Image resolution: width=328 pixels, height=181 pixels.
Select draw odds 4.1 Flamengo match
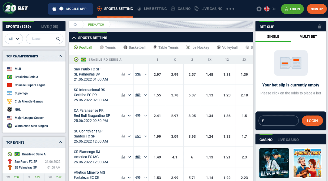175,157
